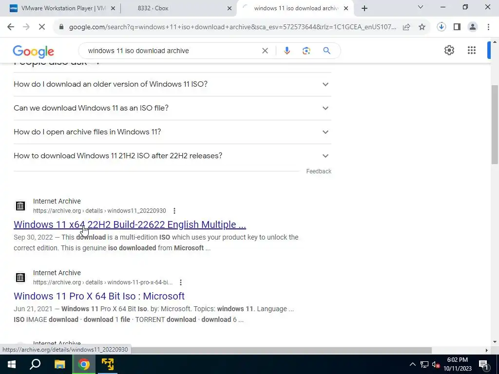Expand 'How do I download an older version' question
Screen dimensions: 499x374
(172, 84)
